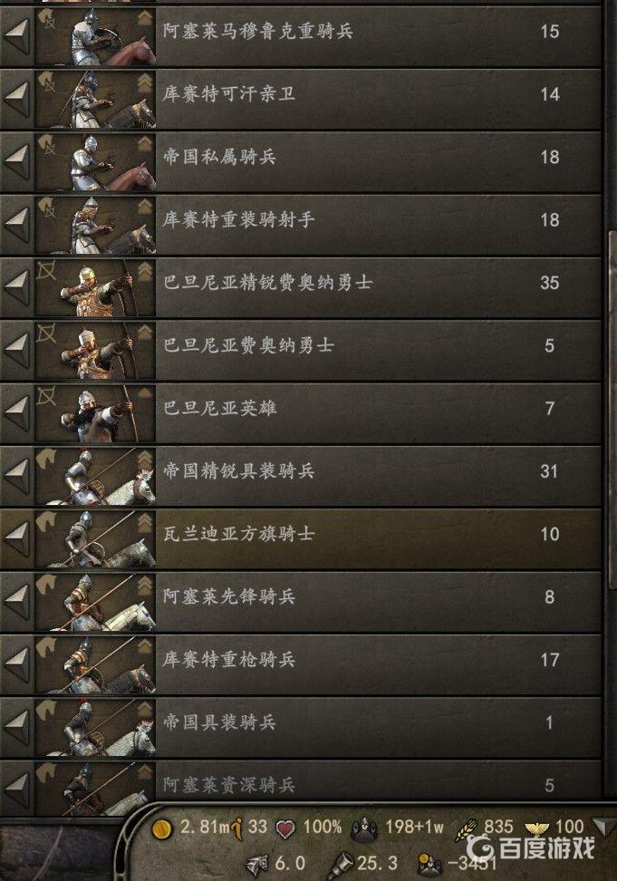Click left arrow on 巴旦尼亚精锐费奥纳勇士 row
Viewport: 617px width, 881px height.
17,287
